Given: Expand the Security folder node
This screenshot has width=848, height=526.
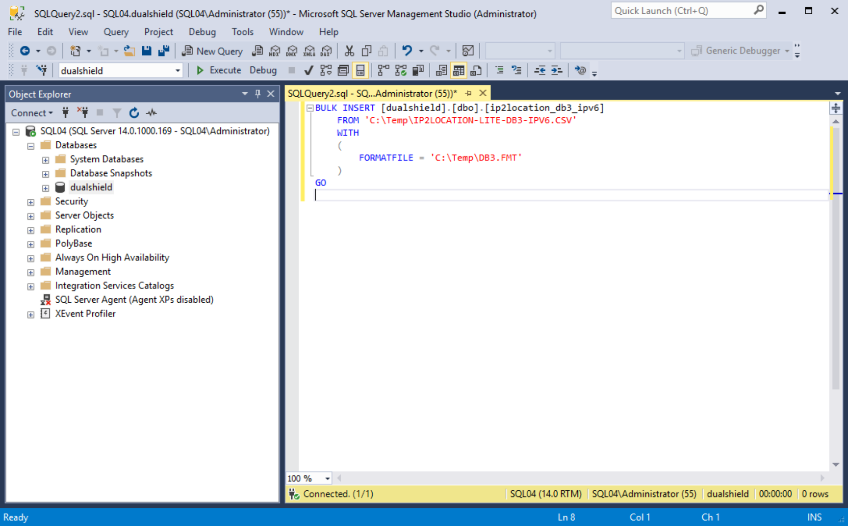Looking at the screenshot, I should (31, 202).
